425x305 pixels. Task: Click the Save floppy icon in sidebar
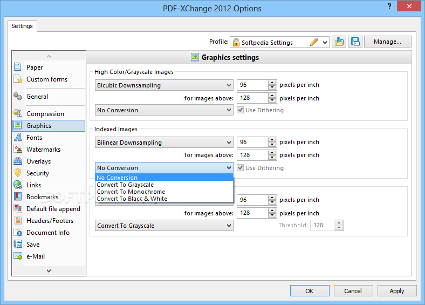(x=18, y=244)
